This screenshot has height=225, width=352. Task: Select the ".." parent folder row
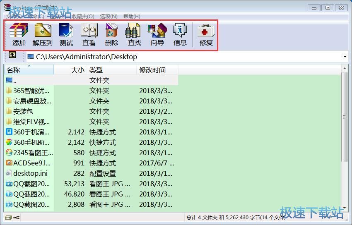coord(91,80)
